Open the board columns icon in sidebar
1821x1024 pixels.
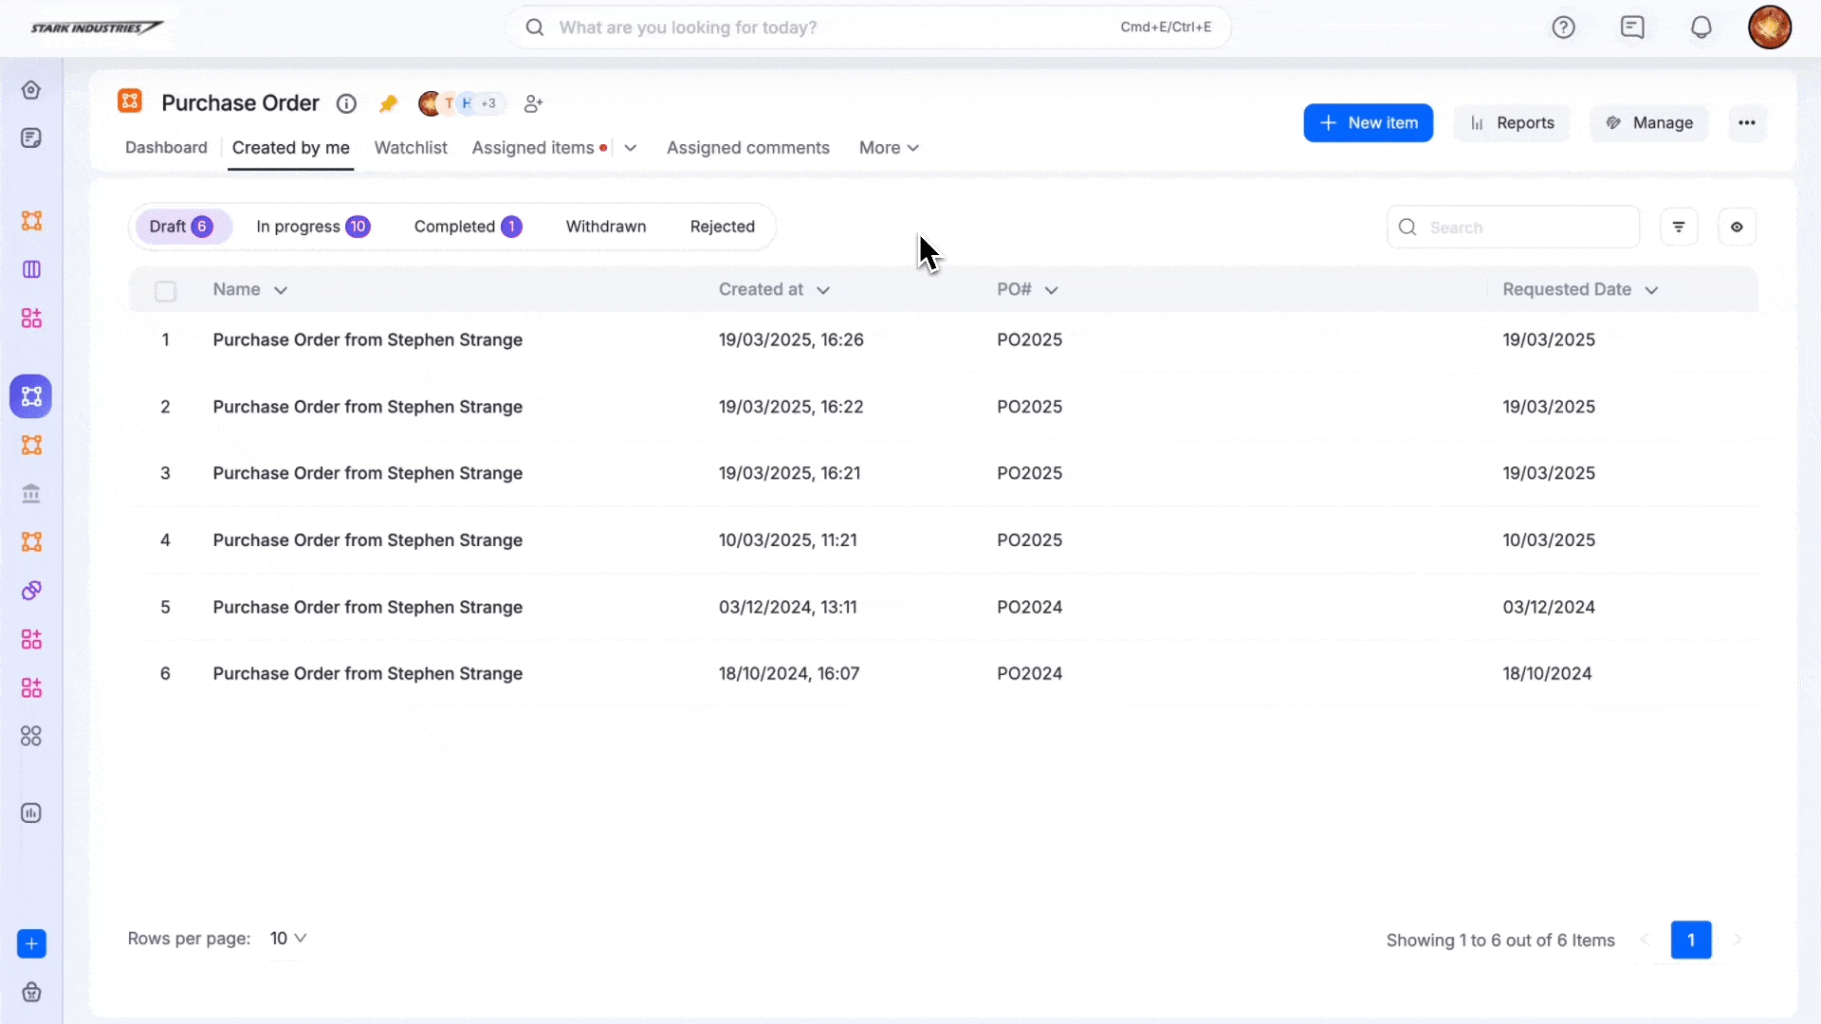click(31, 269)
